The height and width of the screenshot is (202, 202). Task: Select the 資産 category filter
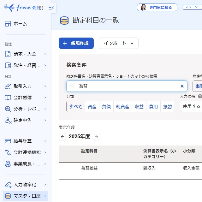pyautogui.click(x=92, y=107)
